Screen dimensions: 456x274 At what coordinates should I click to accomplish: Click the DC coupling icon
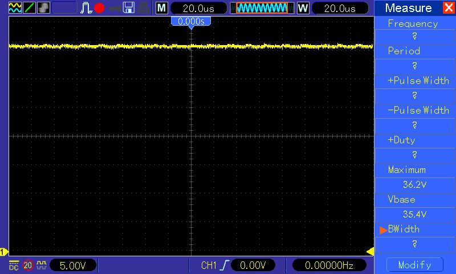tap(14, 265)
